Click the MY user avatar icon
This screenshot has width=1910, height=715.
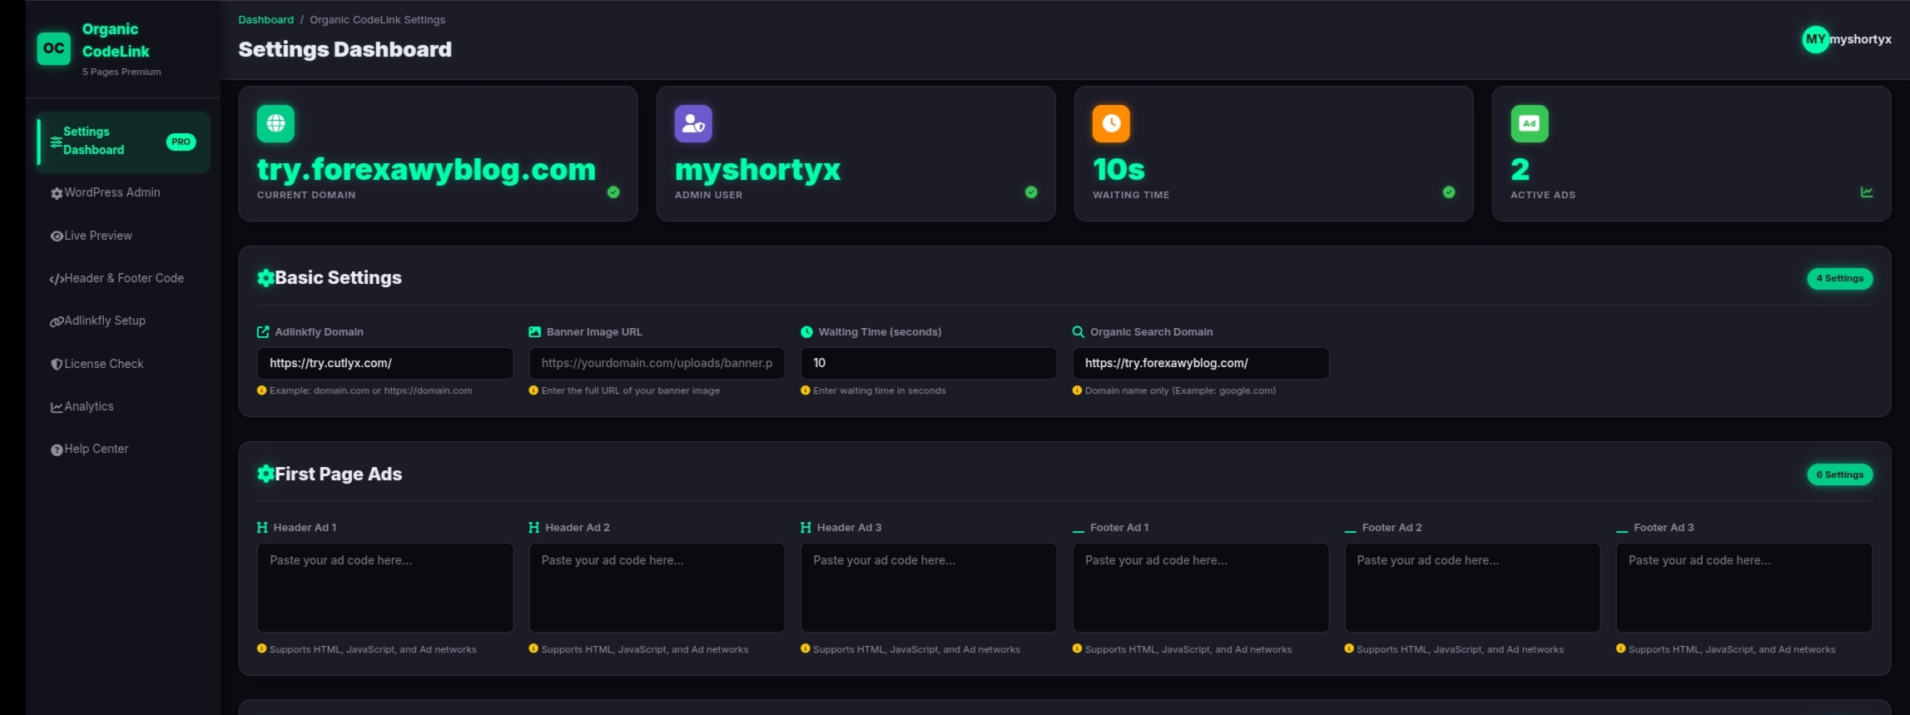[x=1815, y=39]
